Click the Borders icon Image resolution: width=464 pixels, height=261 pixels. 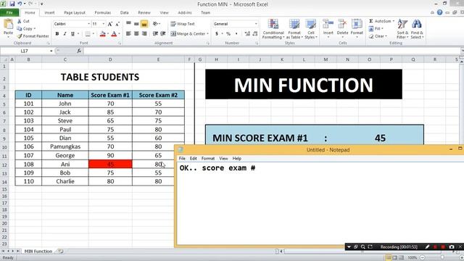[x=88, y=34]
